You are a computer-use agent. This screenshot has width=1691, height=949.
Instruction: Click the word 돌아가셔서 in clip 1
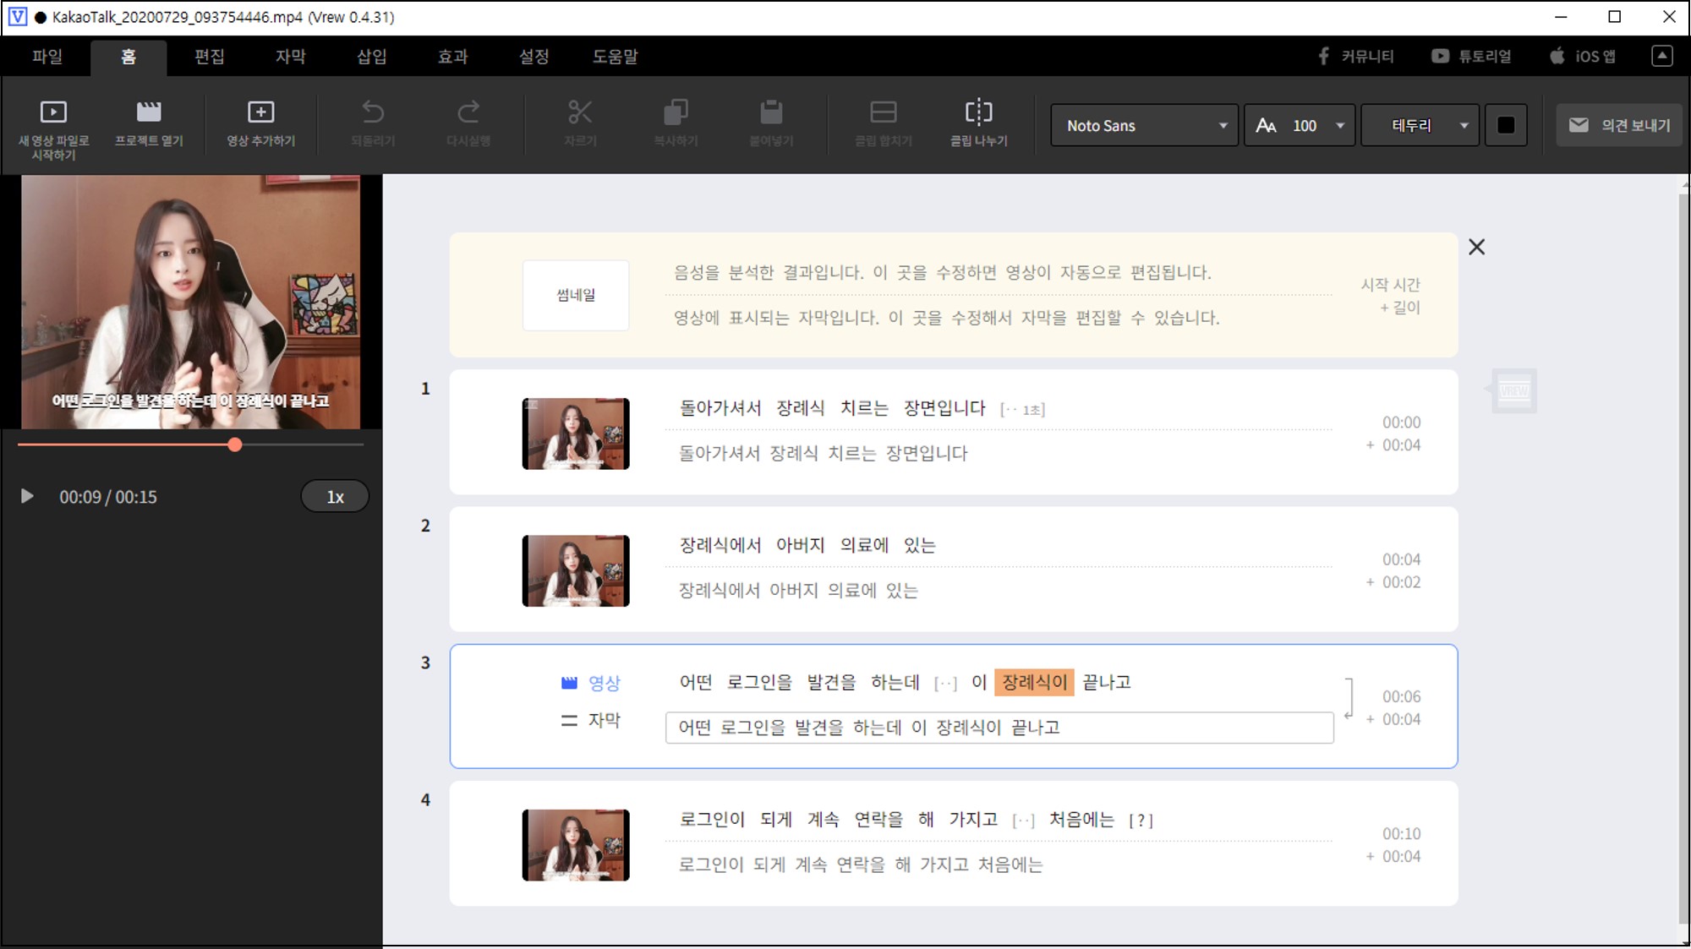point(720,408)
